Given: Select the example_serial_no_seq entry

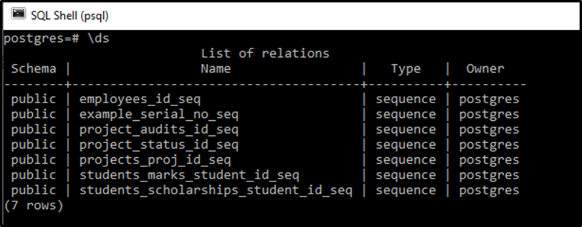Looking at the screenshot, I should coord(159,115).
